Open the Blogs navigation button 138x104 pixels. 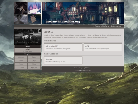tap(34, 61)
